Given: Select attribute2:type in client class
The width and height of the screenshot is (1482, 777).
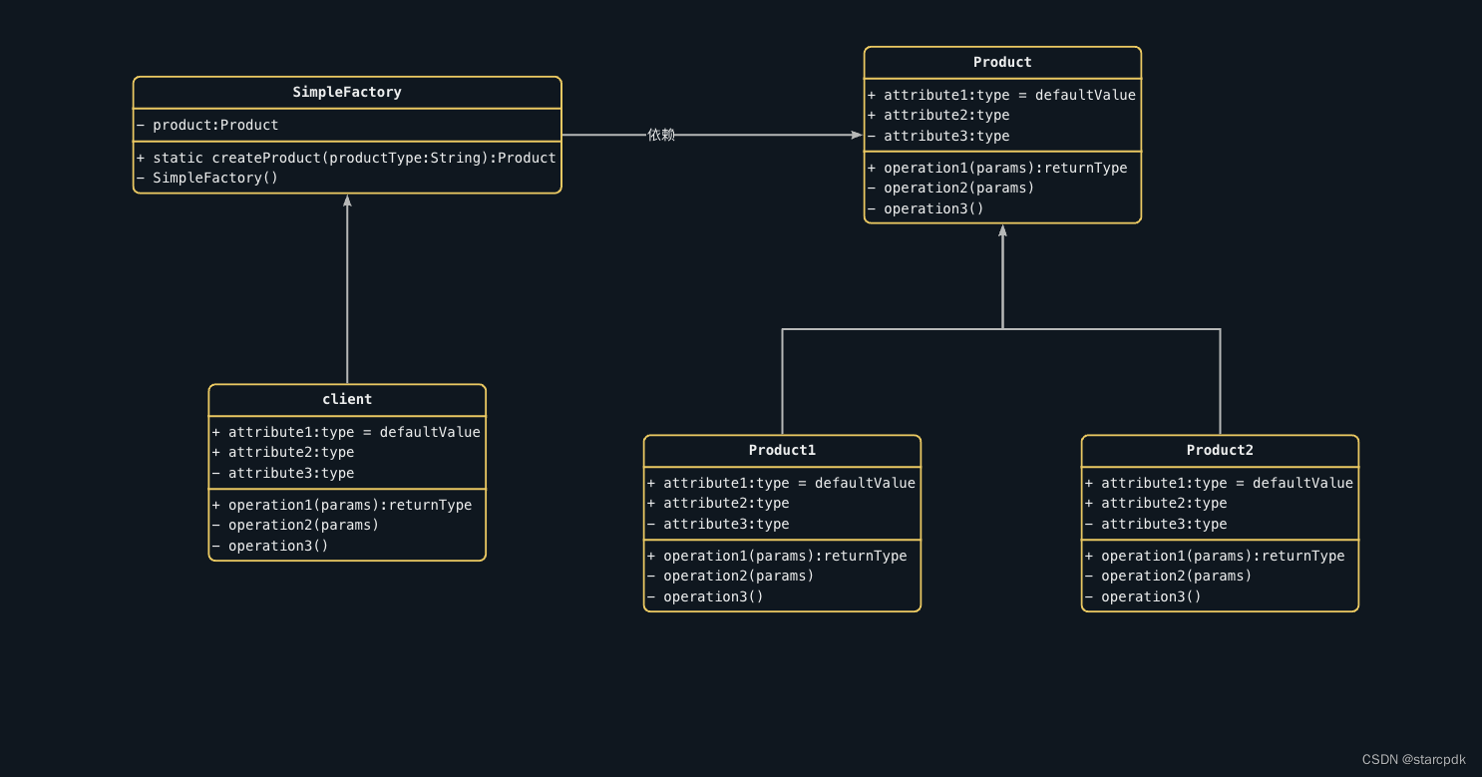Looking at the screenshot, I should pos(283,452).
